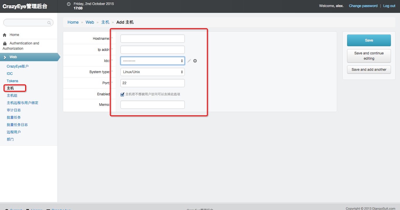Select IDC in the sidebar menu
The width and height of the screenshot is (400, 210).
pos(10,74)
